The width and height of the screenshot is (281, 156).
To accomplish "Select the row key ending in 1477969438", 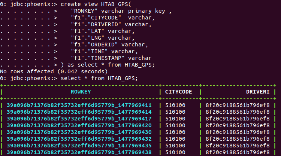I will [79, 152].
